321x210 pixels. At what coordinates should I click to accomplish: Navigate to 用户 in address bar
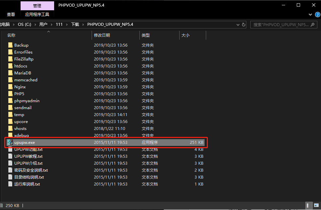(43, 24)
